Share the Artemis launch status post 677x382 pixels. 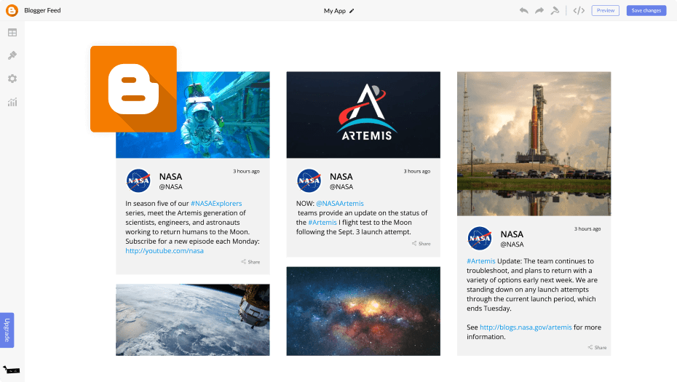click(x=421, y=244)
